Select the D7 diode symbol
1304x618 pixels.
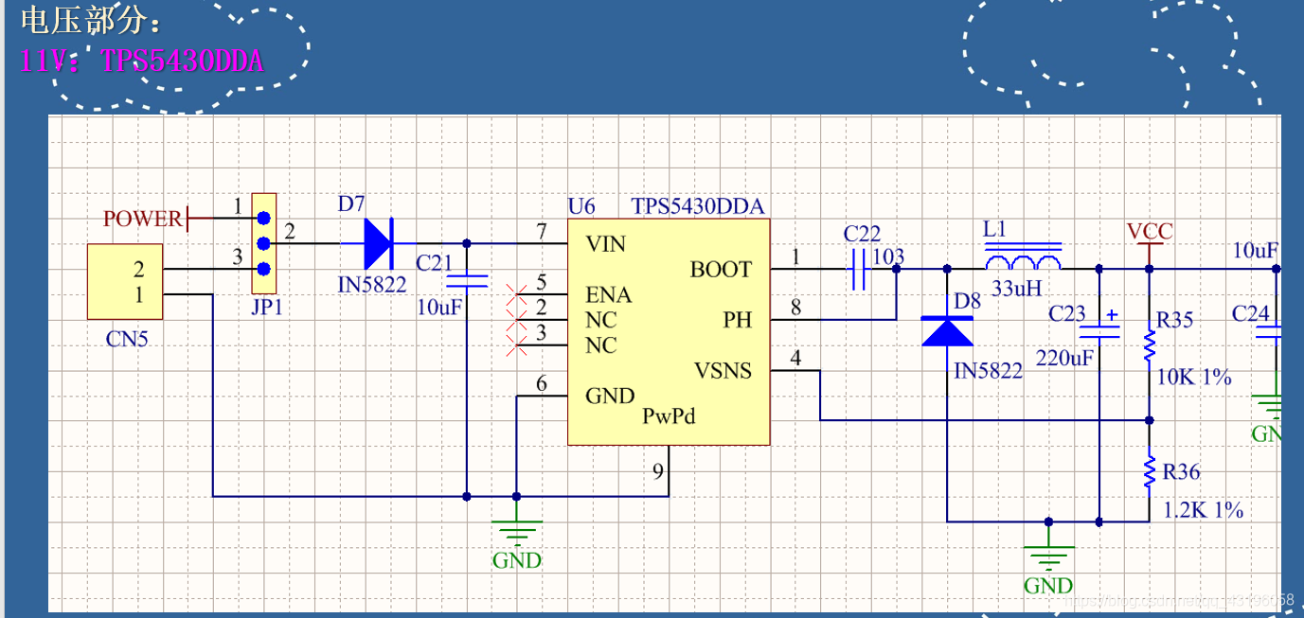[x=378, y=244]
